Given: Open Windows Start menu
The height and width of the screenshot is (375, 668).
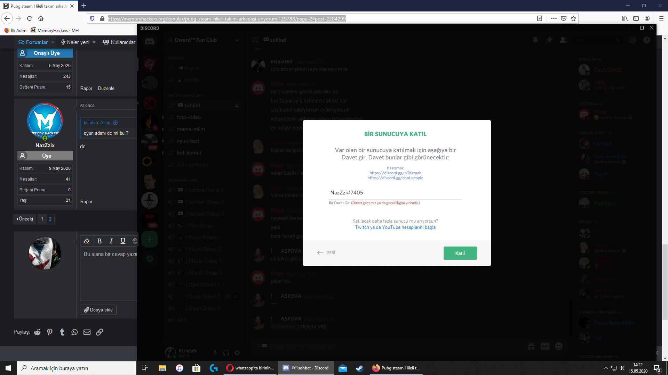Looking at the screenshot, I should tap(8, 368).
